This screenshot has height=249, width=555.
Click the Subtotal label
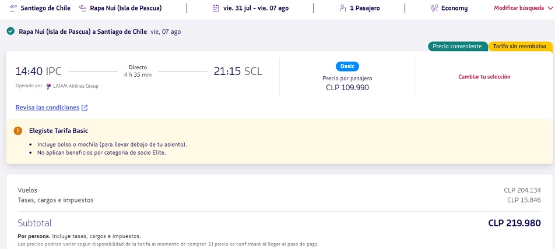35,223
